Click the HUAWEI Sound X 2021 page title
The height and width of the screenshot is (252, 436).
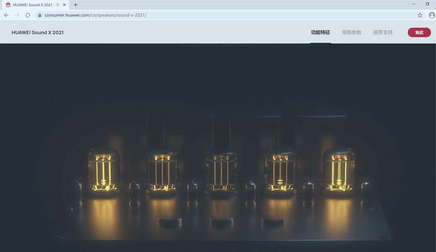[37, 32]
